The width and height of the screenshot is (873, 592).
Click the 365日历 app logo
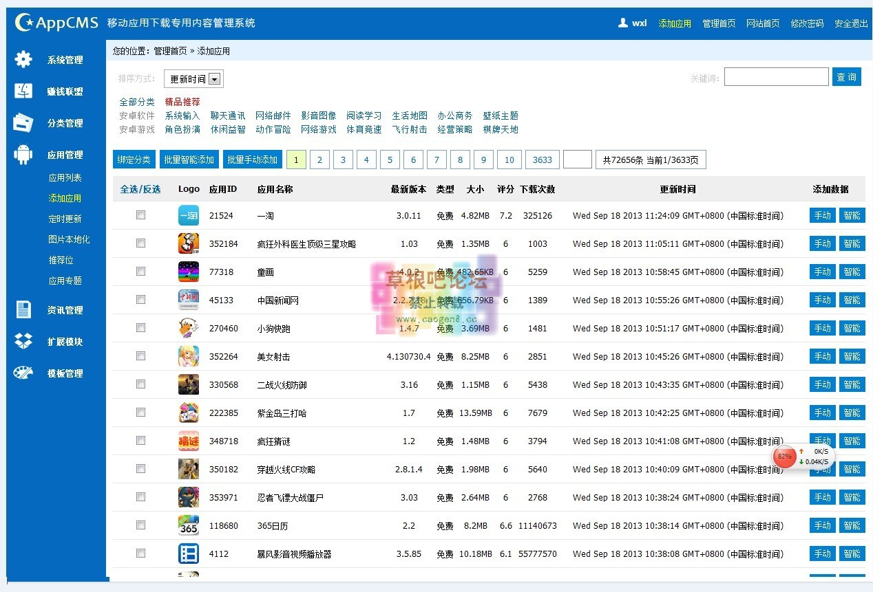(x=188, y=525)
